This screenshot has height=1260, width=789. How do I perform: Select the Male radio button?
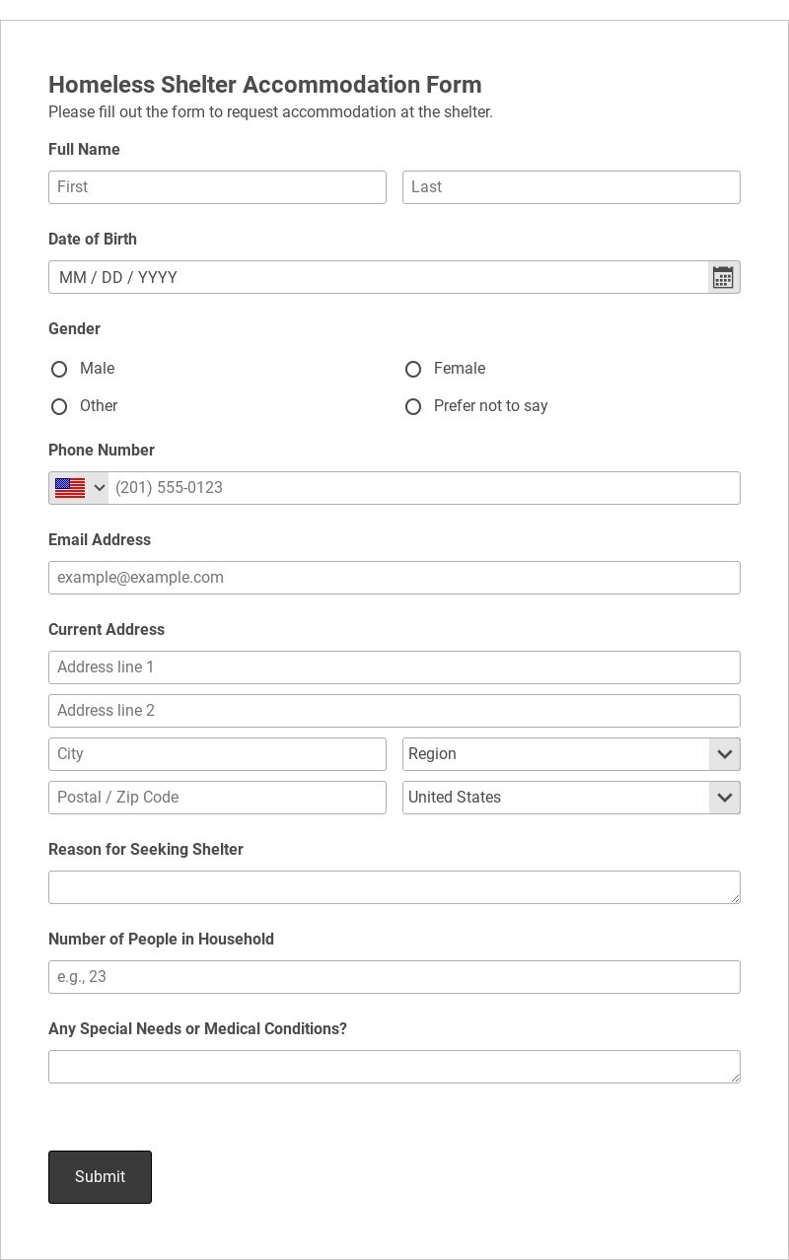59,369
